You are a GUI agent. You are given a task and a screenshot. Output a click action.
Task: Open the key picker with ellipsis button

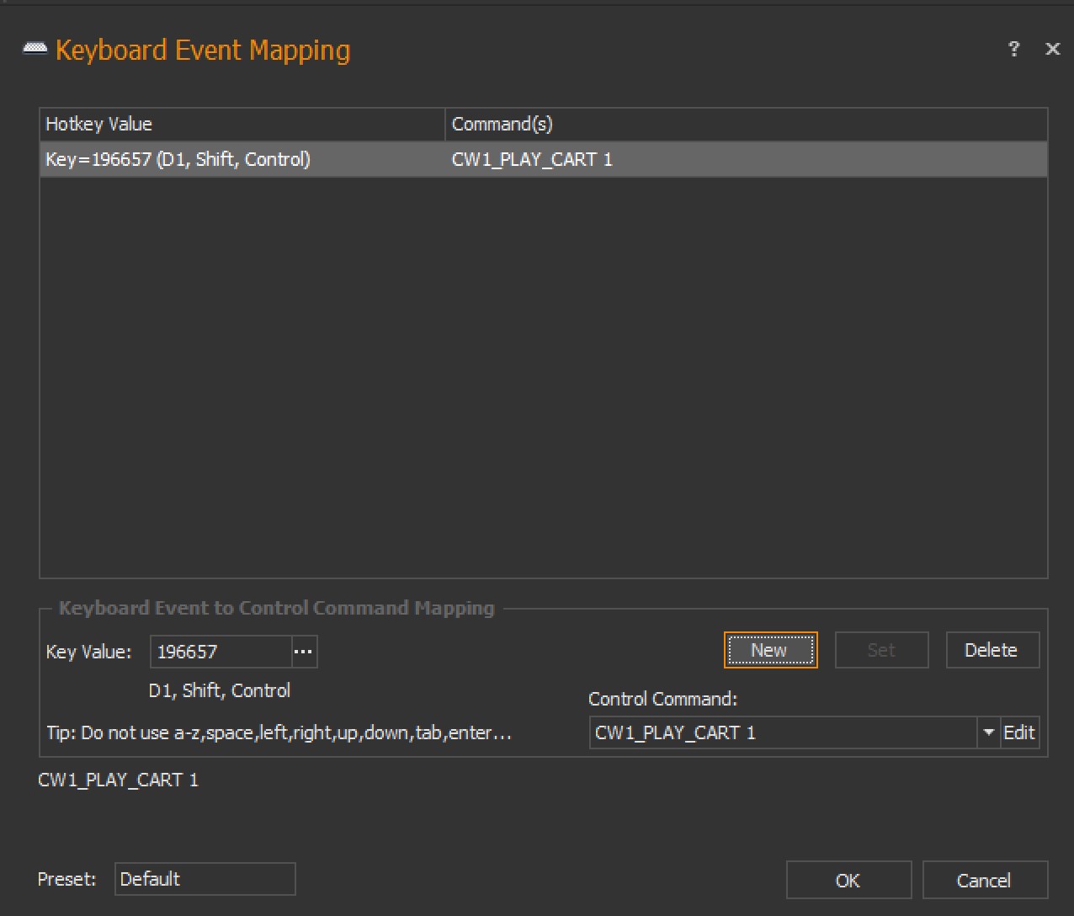coord(304,652)
